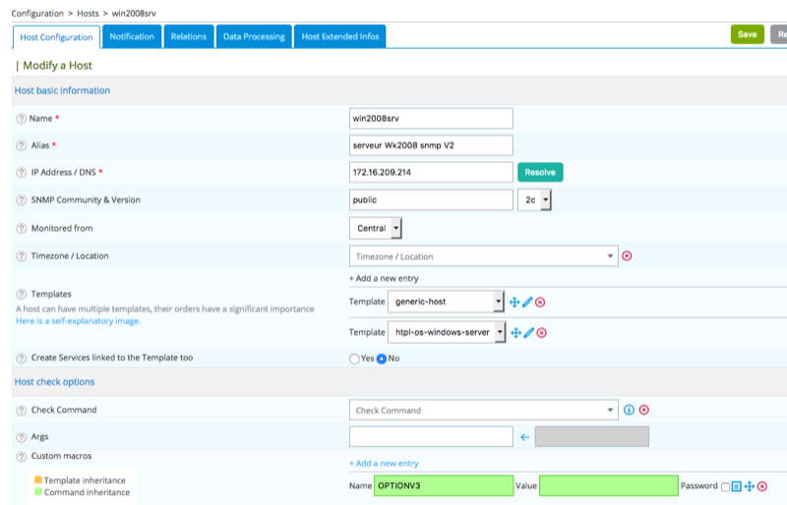
Task: Open the SNMP version 2c dropdown
Action: (534, 200)
